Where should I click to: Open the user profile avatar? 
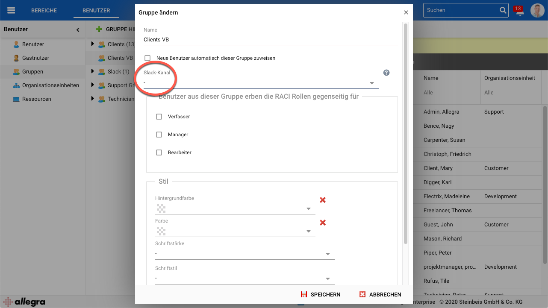tap(537, 10)
